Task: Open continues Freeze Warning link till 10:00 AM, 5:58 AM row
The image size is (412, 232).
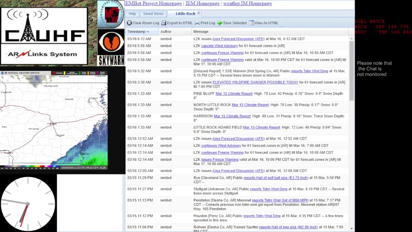Action: click(x=222, y=53)
